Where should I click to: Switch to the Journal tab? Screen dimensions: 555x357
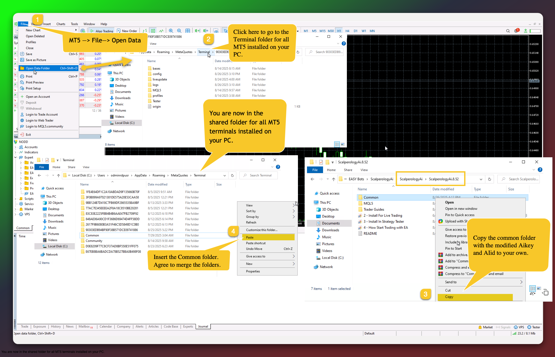coord(203,326)
